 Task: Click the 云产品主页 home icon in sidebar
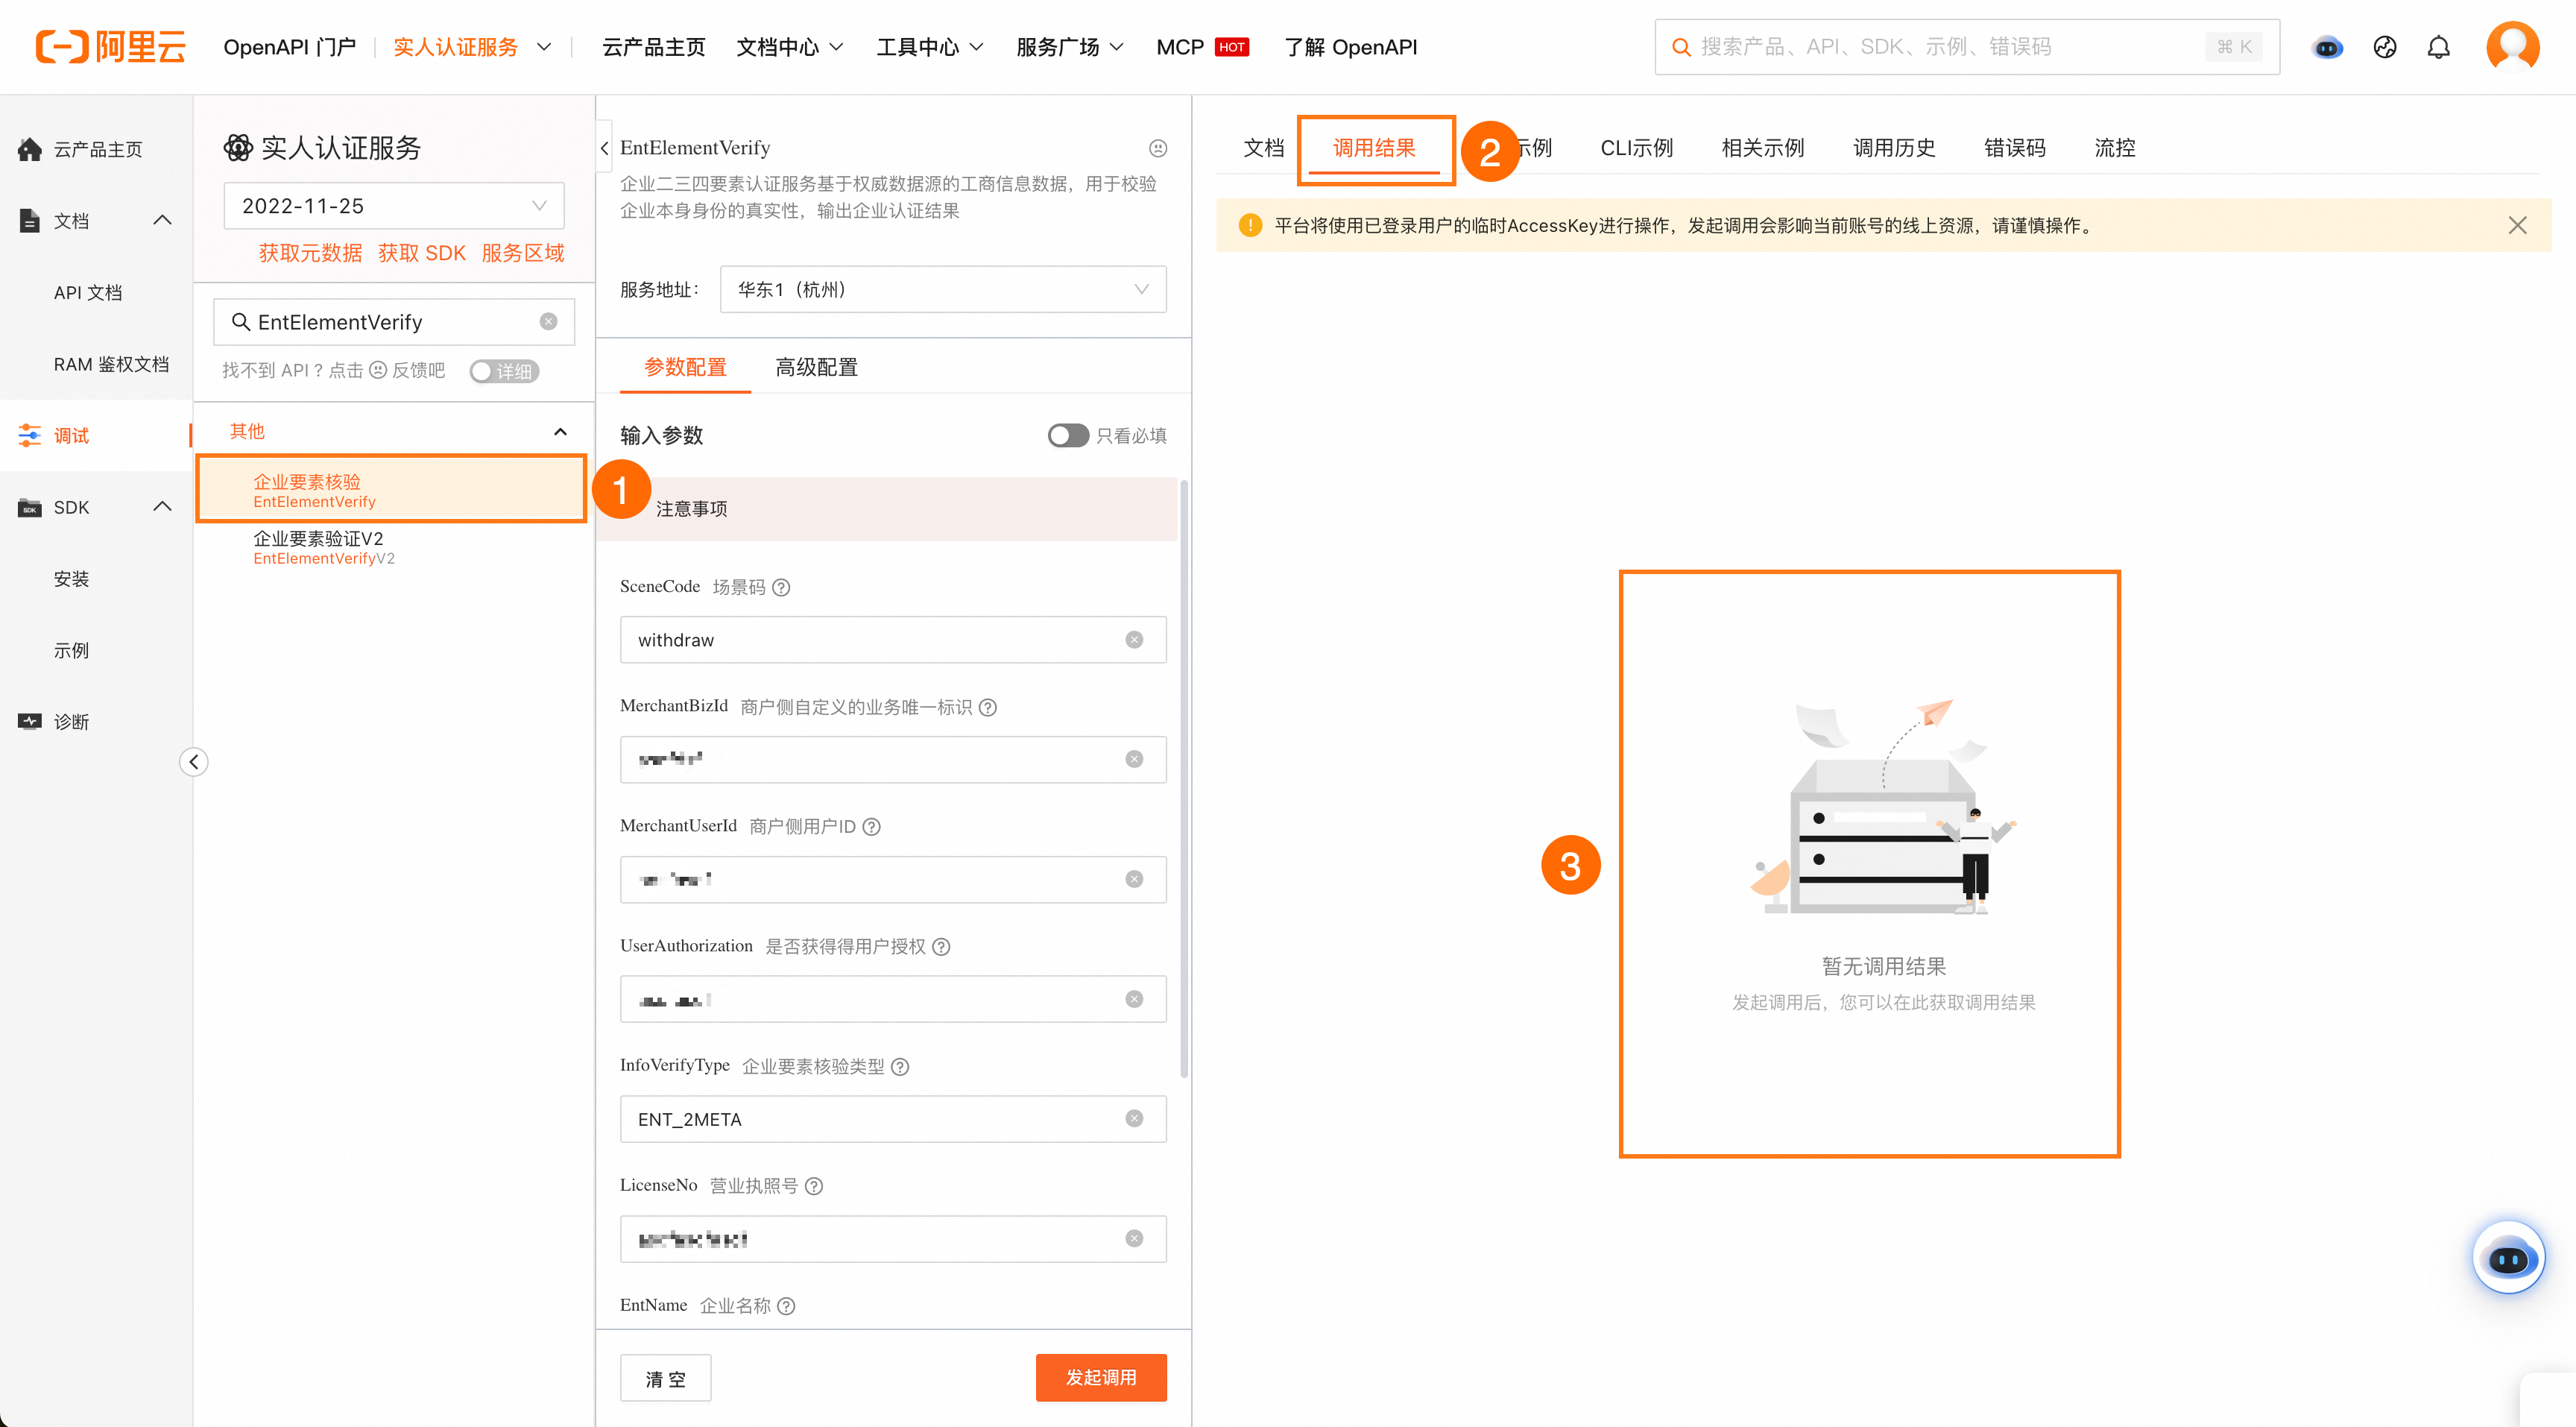click(30, 149)
